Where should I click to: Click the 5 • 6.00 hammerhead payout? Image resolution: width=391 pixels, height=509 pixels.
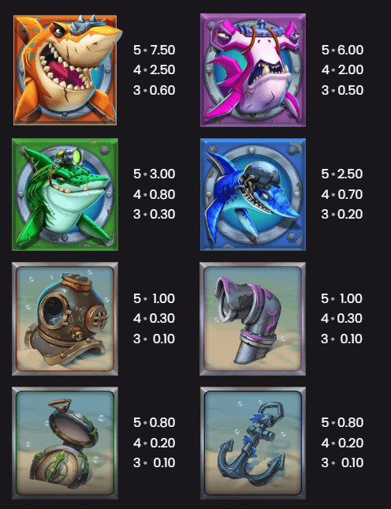[342, 50]
